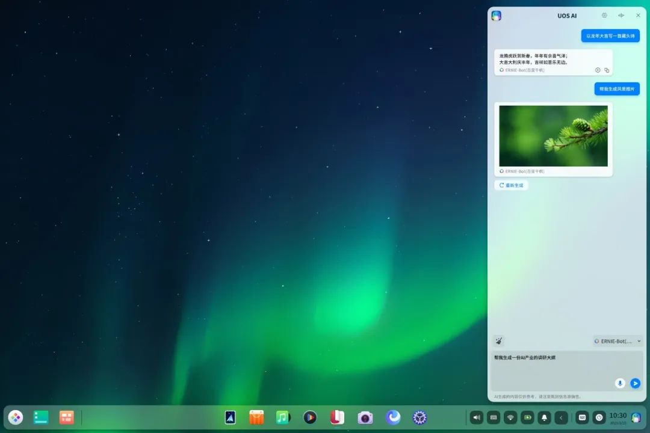
Task: Toggle sound volume icon in tray
Action: click(x=477, y=417)
